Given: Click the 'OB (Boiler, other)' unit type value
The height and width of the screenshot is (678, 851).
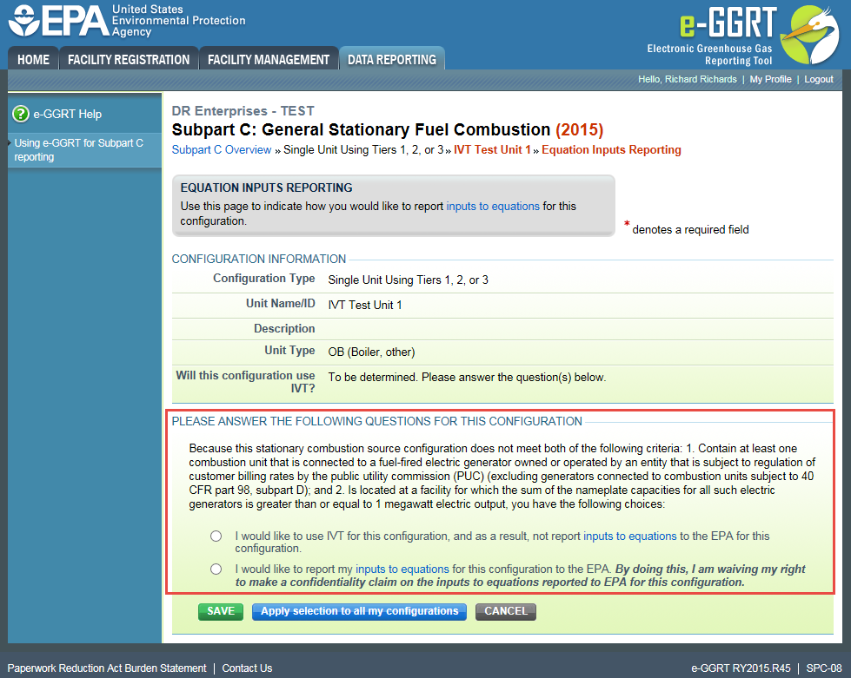Looking at the screenshot, I should [x=371, y=352].
